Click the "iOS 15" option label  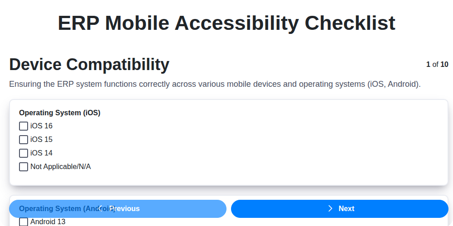click(x=41, y=140)
